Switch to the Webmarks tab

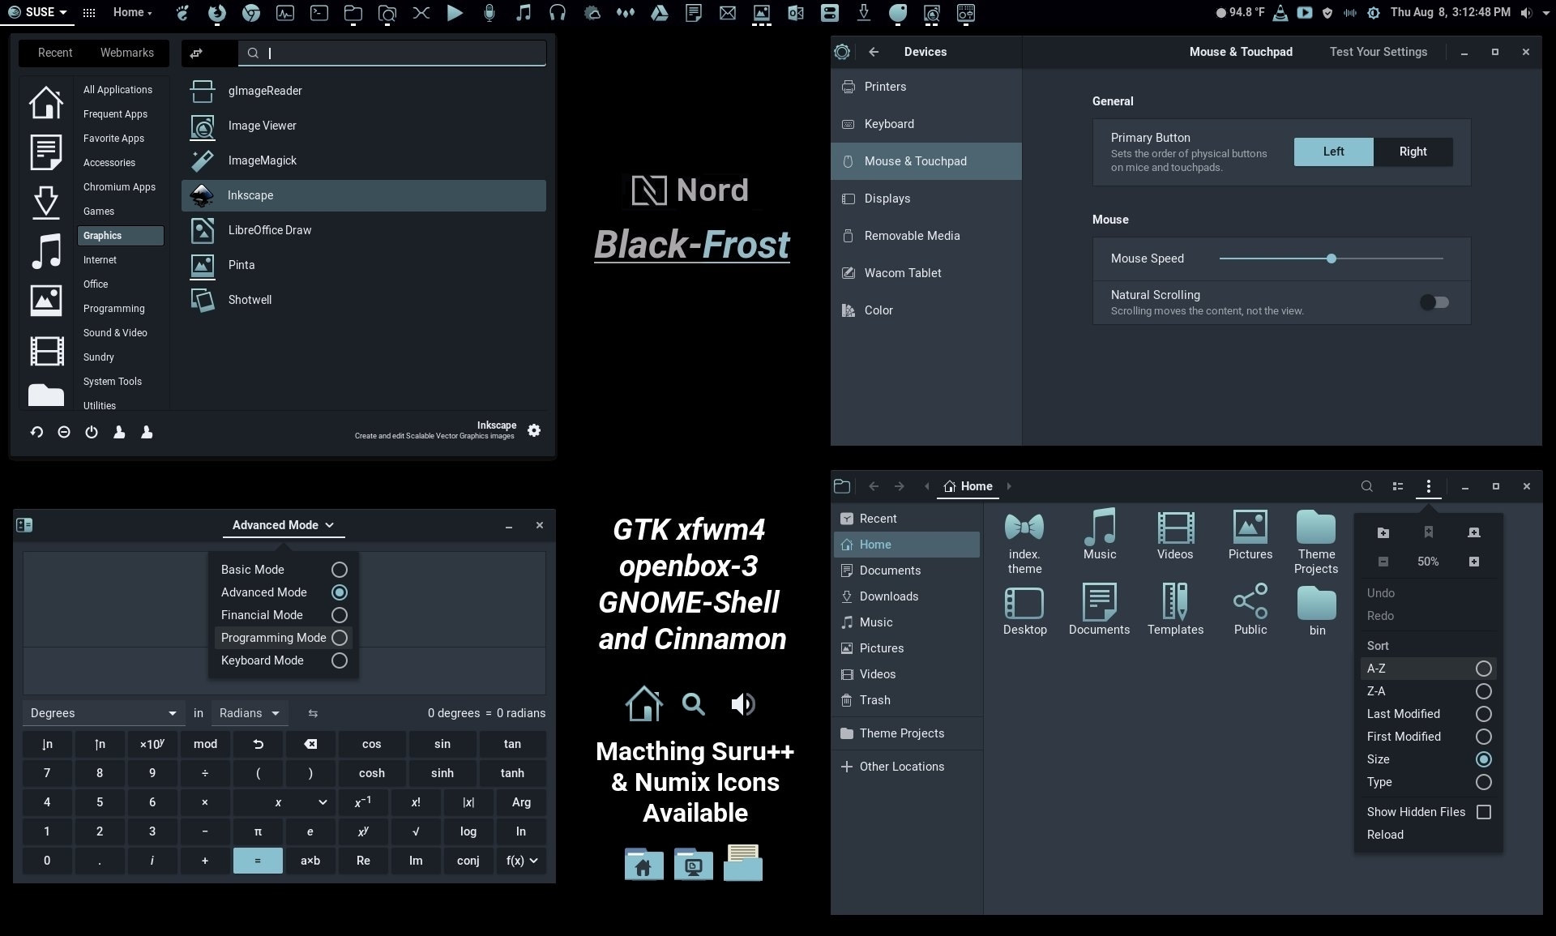(126, 53)
